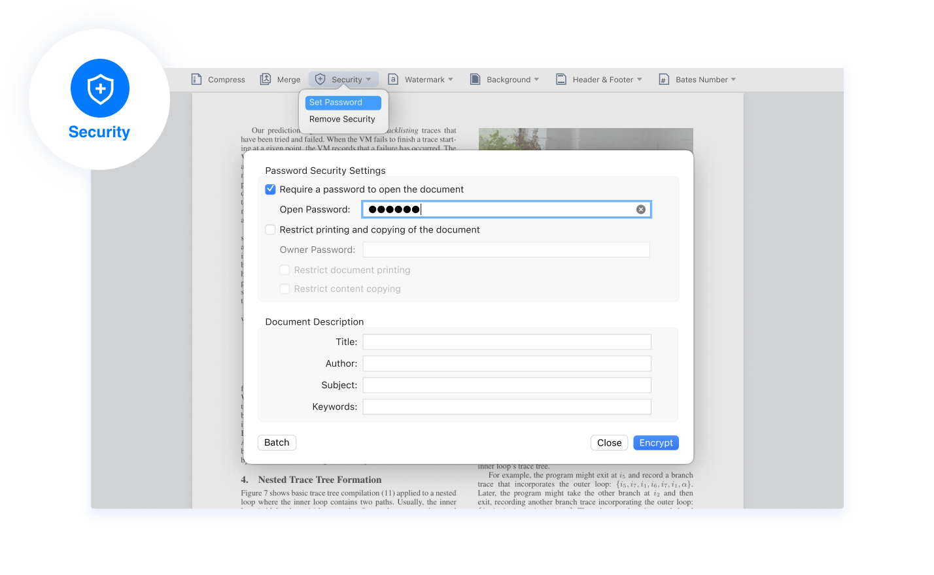Viewport: 934px width, 575px height.
Task: Choose Set Password from the Security menu
Action: click(343, 103)
